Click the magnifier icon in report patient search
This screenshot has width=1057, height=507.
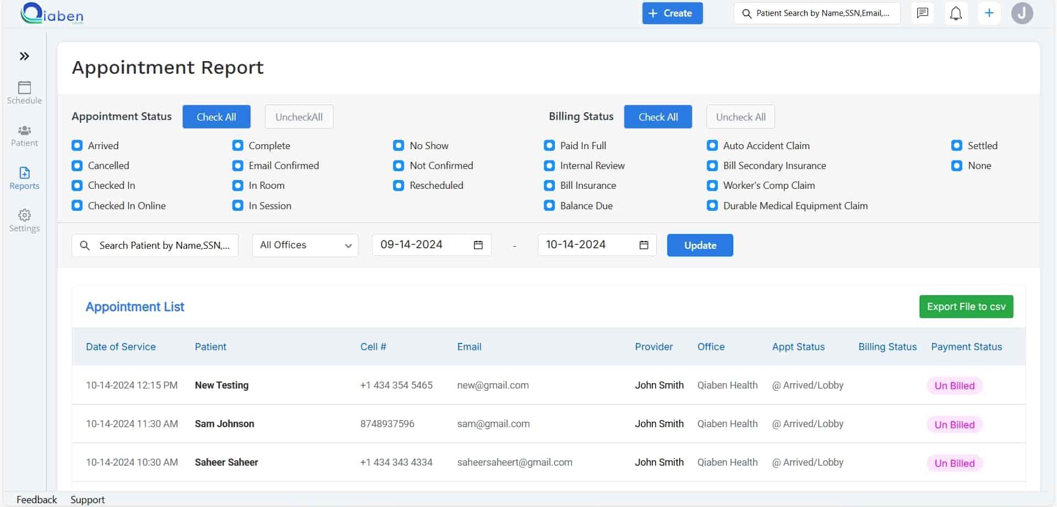pyautogui.click(x=85, y=246)
